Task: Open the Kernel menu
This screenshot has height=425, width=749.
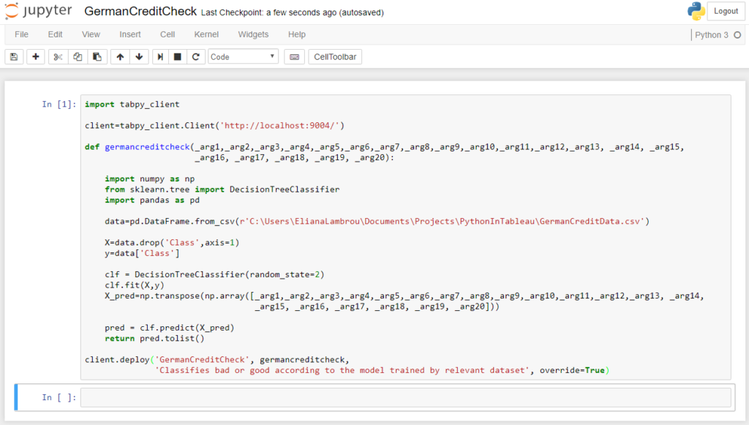Action: pos(206,34)
